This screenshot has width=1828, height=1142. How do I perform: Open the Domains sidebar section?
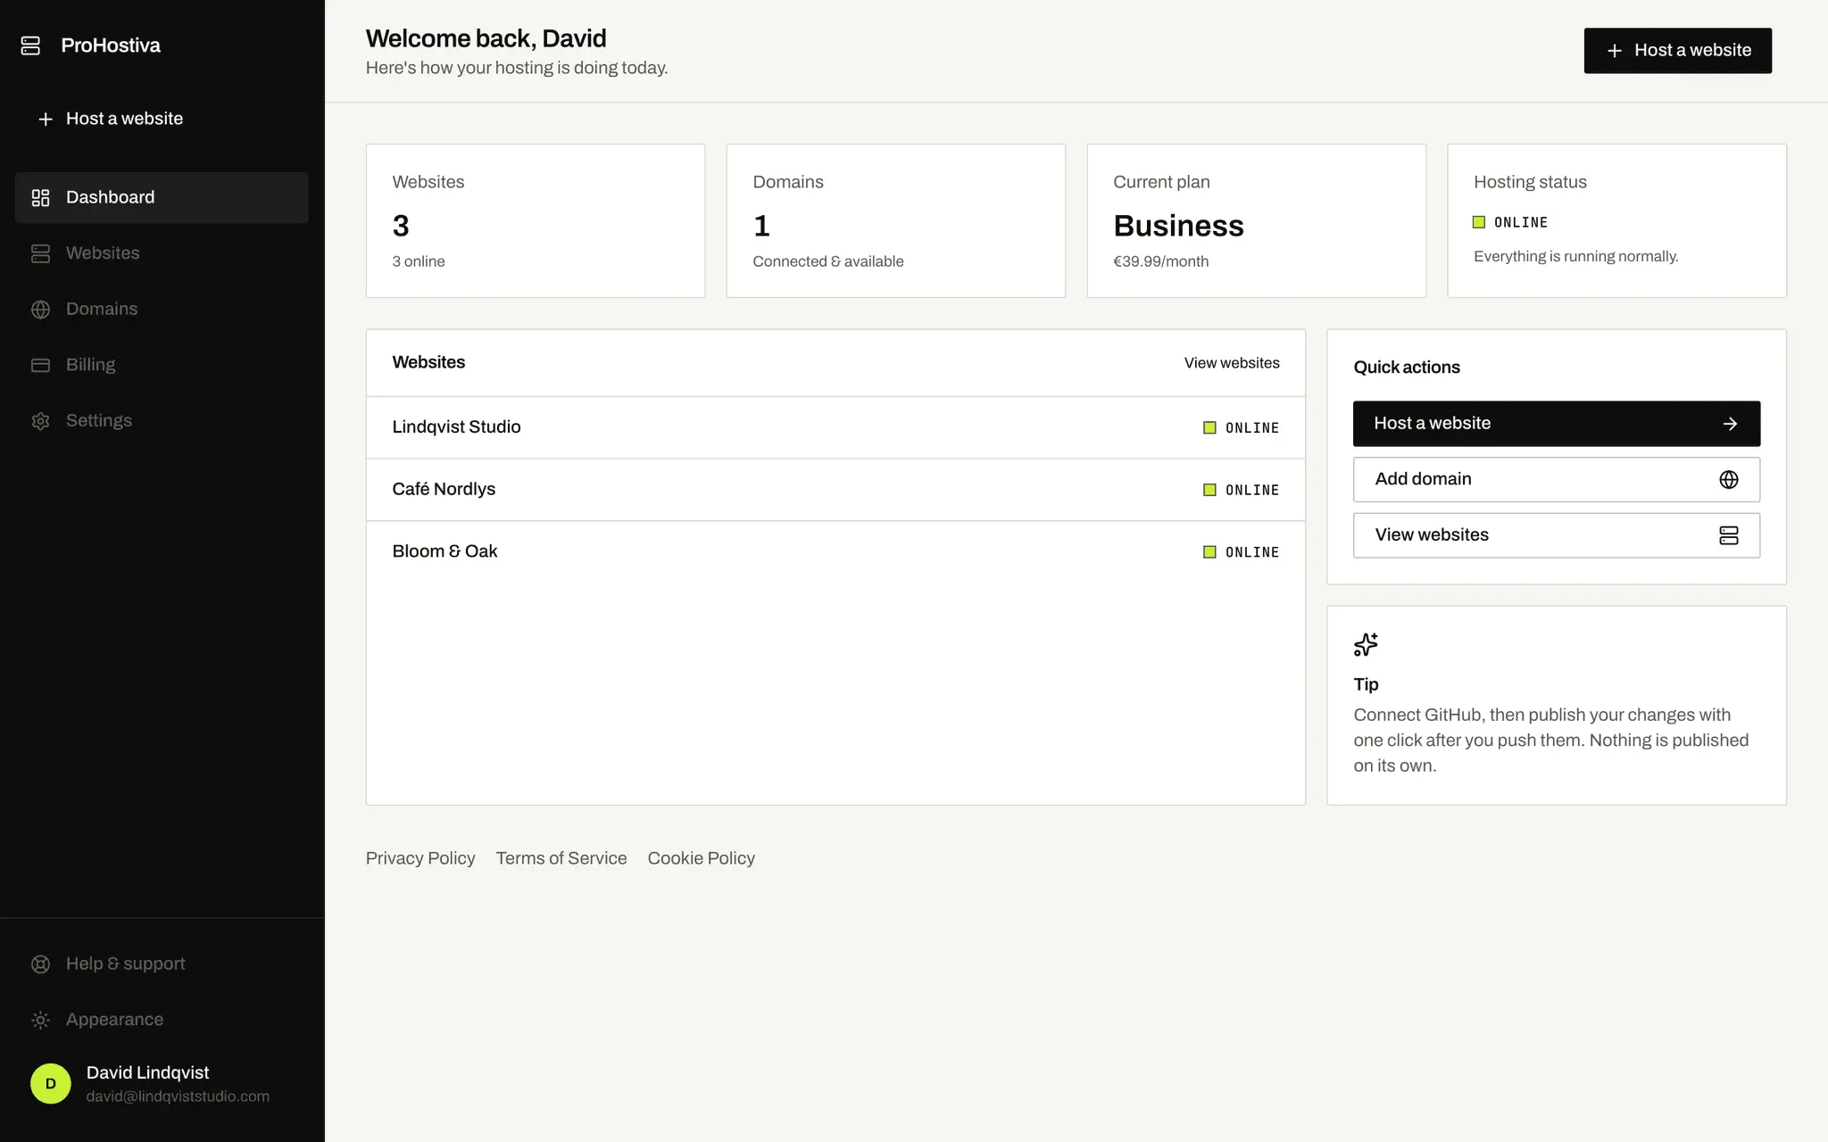pos(162,309)
